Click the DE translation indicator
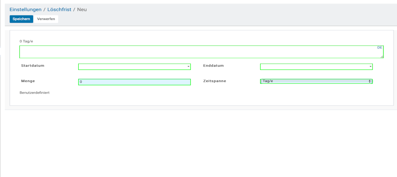 coord(379,48)
